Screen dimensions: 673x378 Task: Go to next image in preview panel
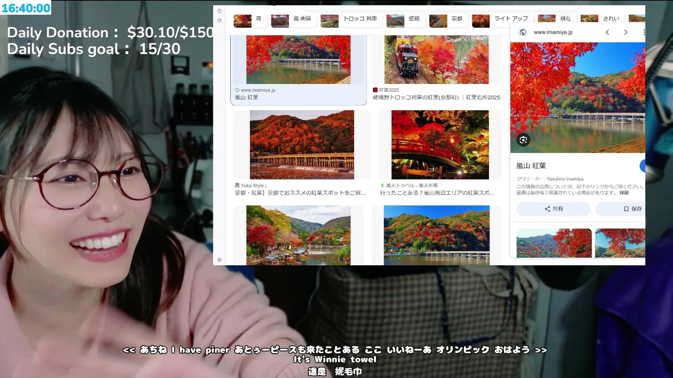[x=626, y=32]
